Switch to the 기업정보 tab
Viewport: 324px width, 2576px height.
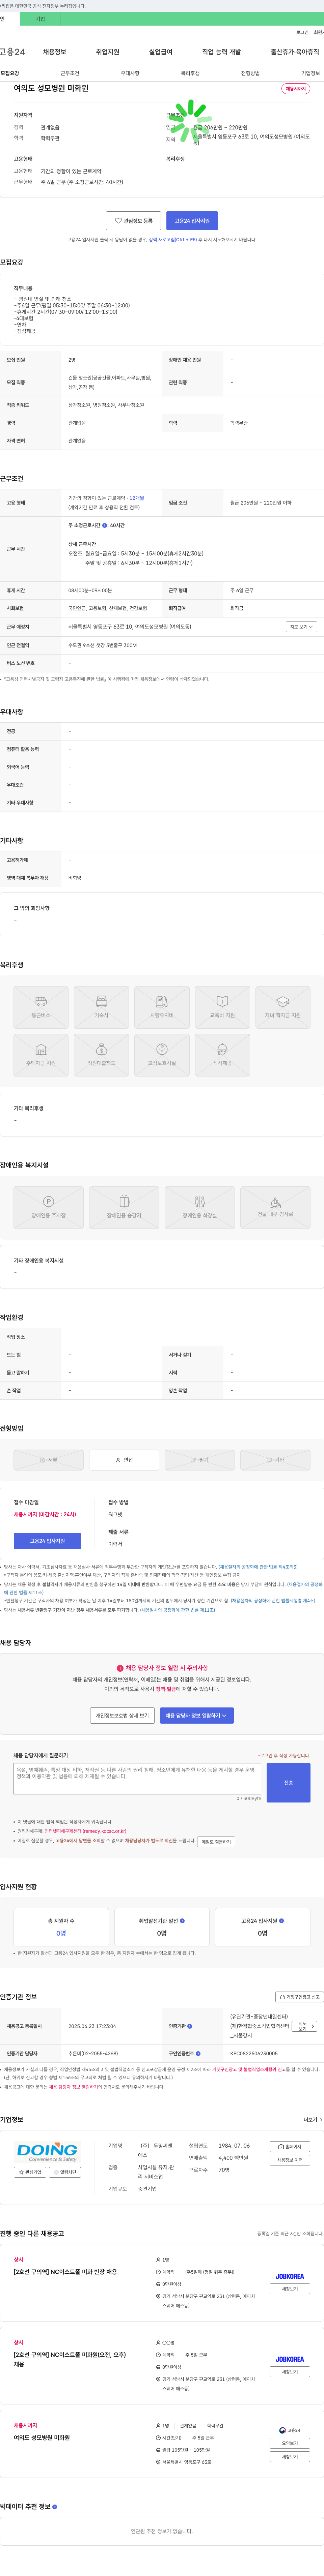[311, 73]
